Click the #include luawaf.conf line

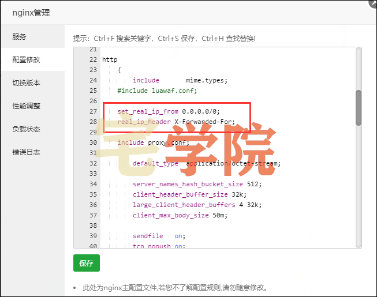tap(157, 91)
